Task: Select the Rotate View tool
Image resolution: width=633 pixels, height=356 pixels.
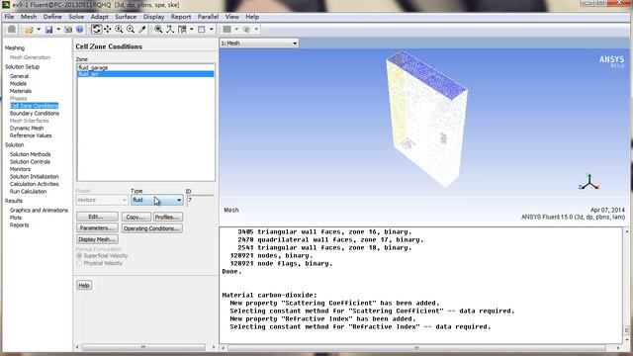Action: point(96,29)
